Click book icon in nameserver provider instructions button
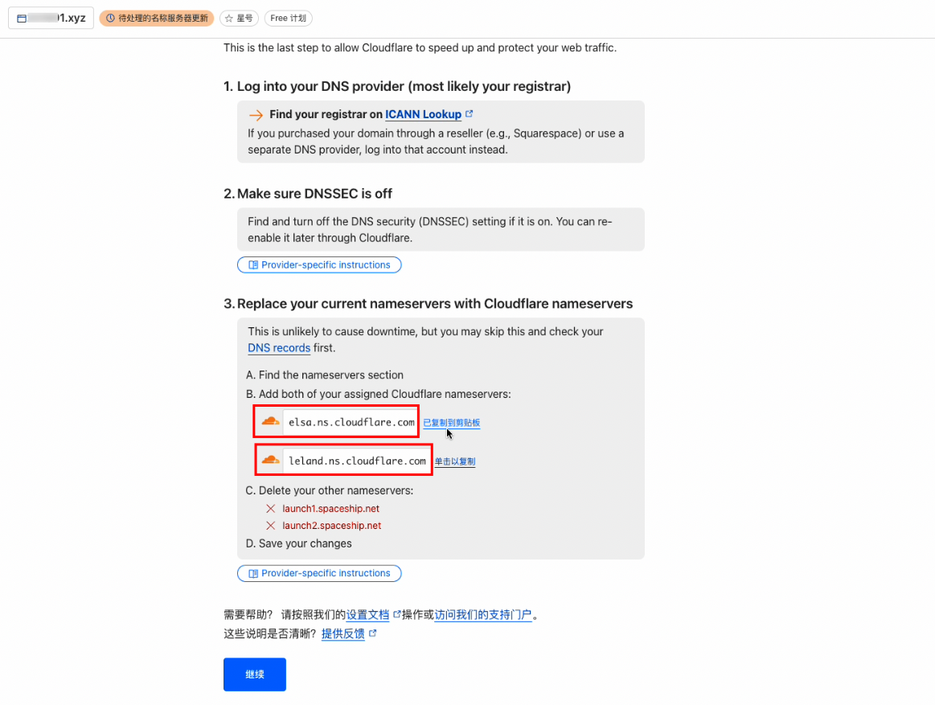 pyautogui.click(x=253, y=573)
